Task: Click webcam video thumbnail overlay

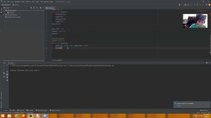Action: (195, 21)
